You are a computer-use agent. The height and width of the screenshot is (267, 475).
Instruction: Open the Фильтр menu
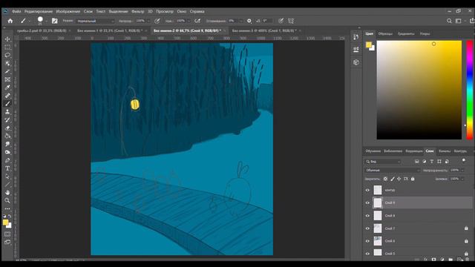[x=138, y=11]
